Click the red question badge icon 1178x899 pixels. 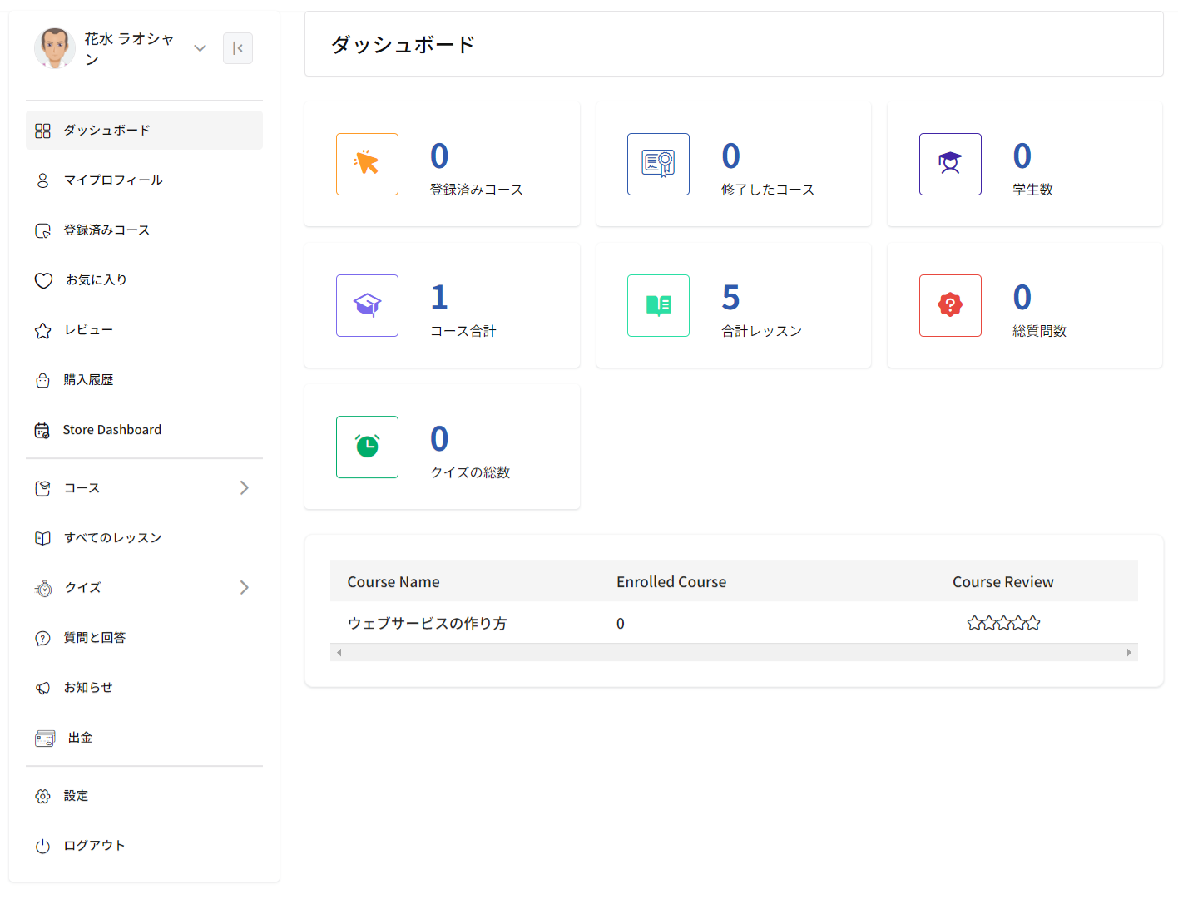pos(950,305)
